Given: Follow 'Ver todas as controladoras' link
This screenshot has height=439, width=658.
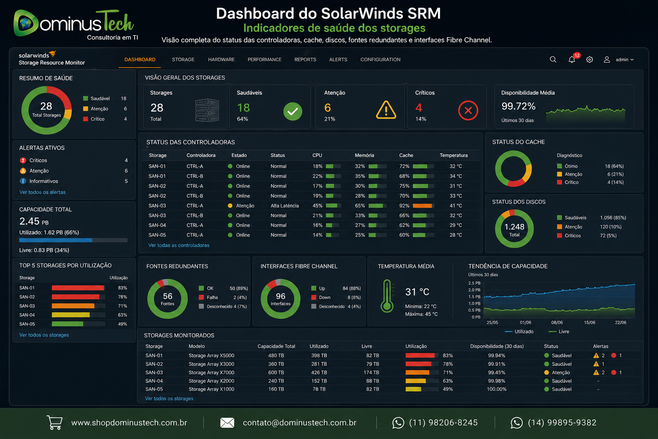Looking at the screenshot, I should pyautogui.click(x=179, y=245).
